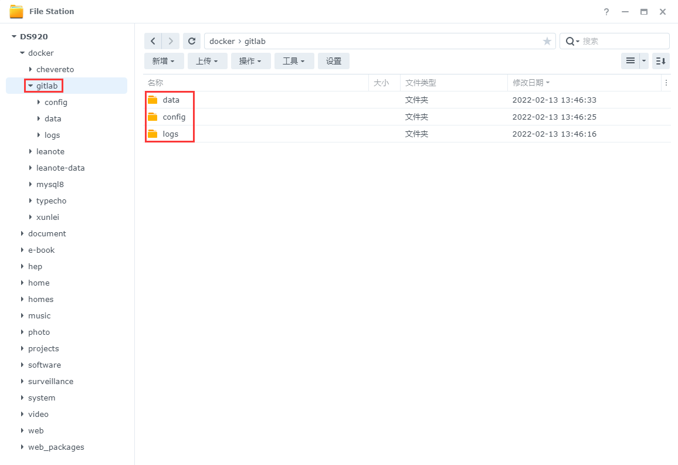Switch to list view mode icon

[x=630, y=61]
